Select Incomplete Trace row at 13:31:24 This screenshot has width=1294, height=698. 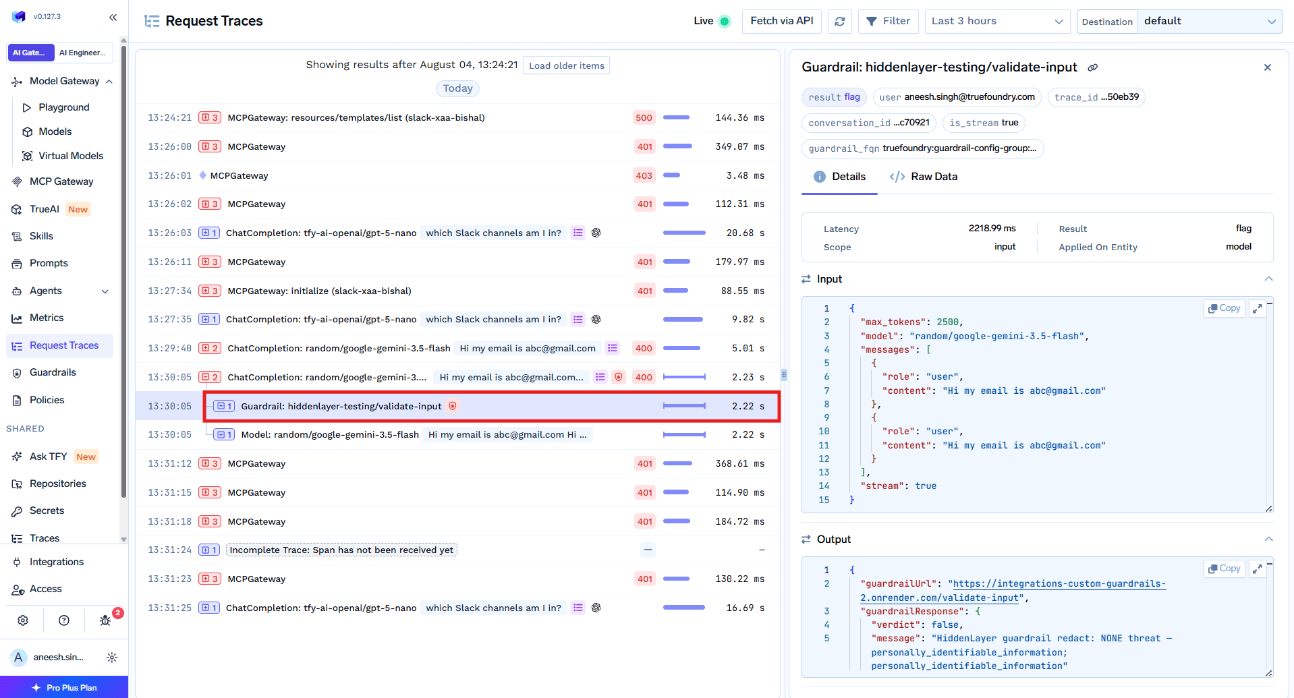coord(457,550)
